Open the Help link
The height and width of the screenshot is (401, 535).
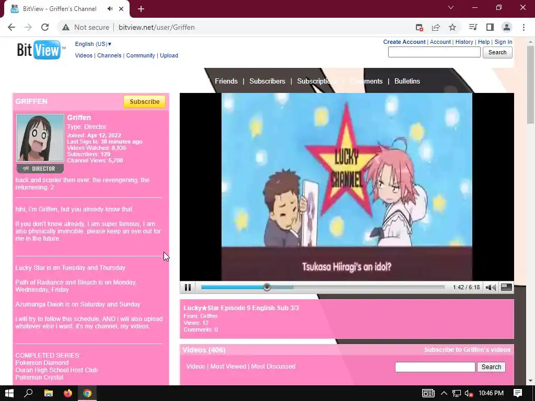click(483, 42)
